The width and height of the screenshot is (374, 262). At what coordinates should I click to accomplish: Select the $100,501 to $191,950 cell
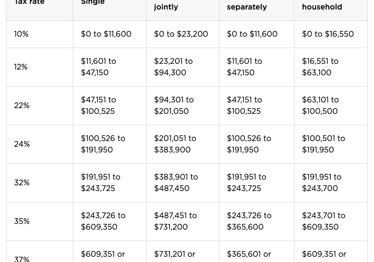click(x=331, y=144)
